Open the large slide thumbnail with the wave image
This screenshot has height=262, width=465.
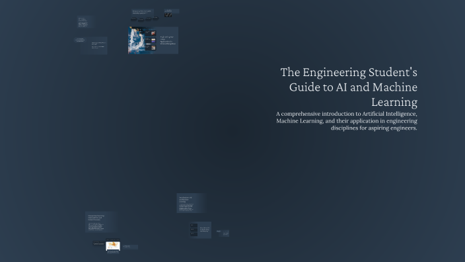tap(153, 40)
